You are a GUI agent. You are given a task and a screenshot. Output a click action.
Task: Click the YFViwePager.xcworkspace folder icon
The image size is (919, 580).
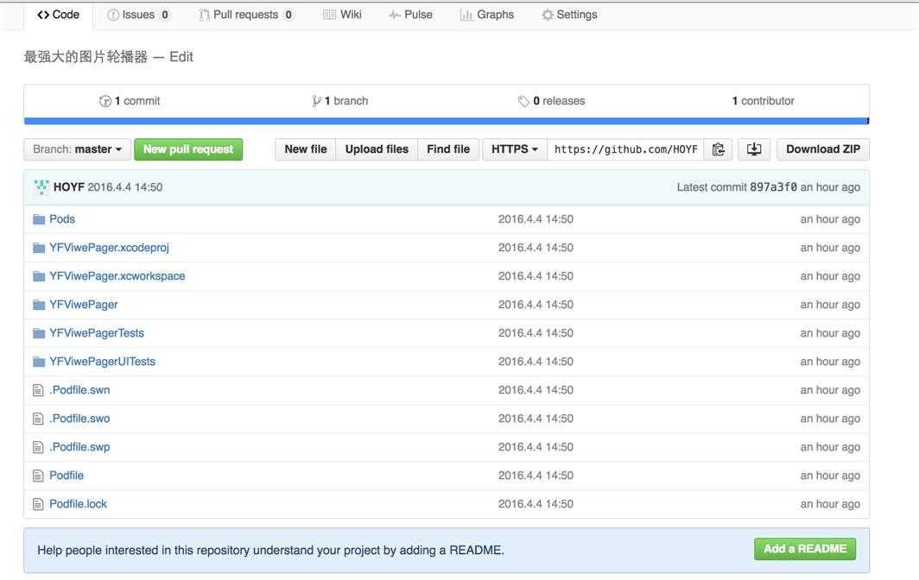tap(39, 276)
